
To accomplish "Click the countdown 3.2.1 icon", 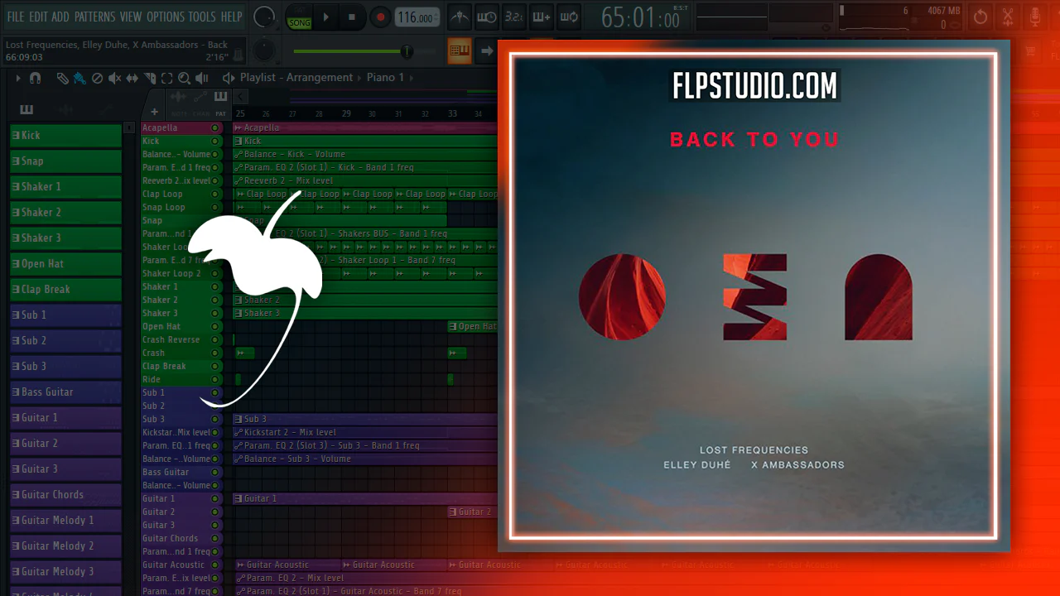I will coord(514,17).
